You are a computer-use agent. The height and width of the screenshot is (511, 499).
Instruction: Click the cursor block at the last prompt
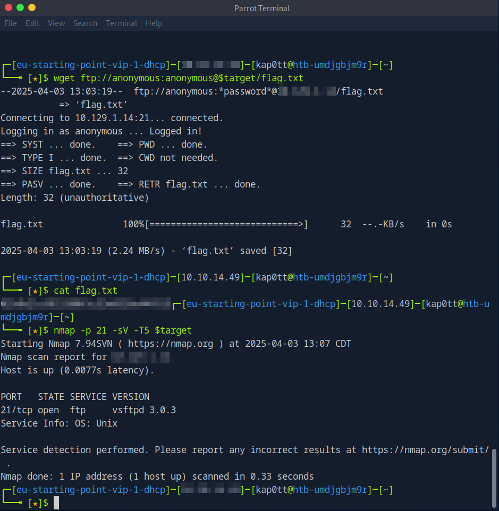click(x=56, y=503)
